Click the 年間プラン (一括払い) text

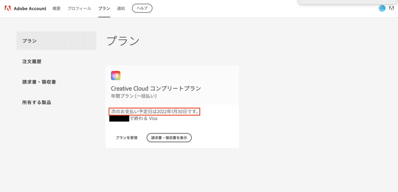(x=134, y=96)
